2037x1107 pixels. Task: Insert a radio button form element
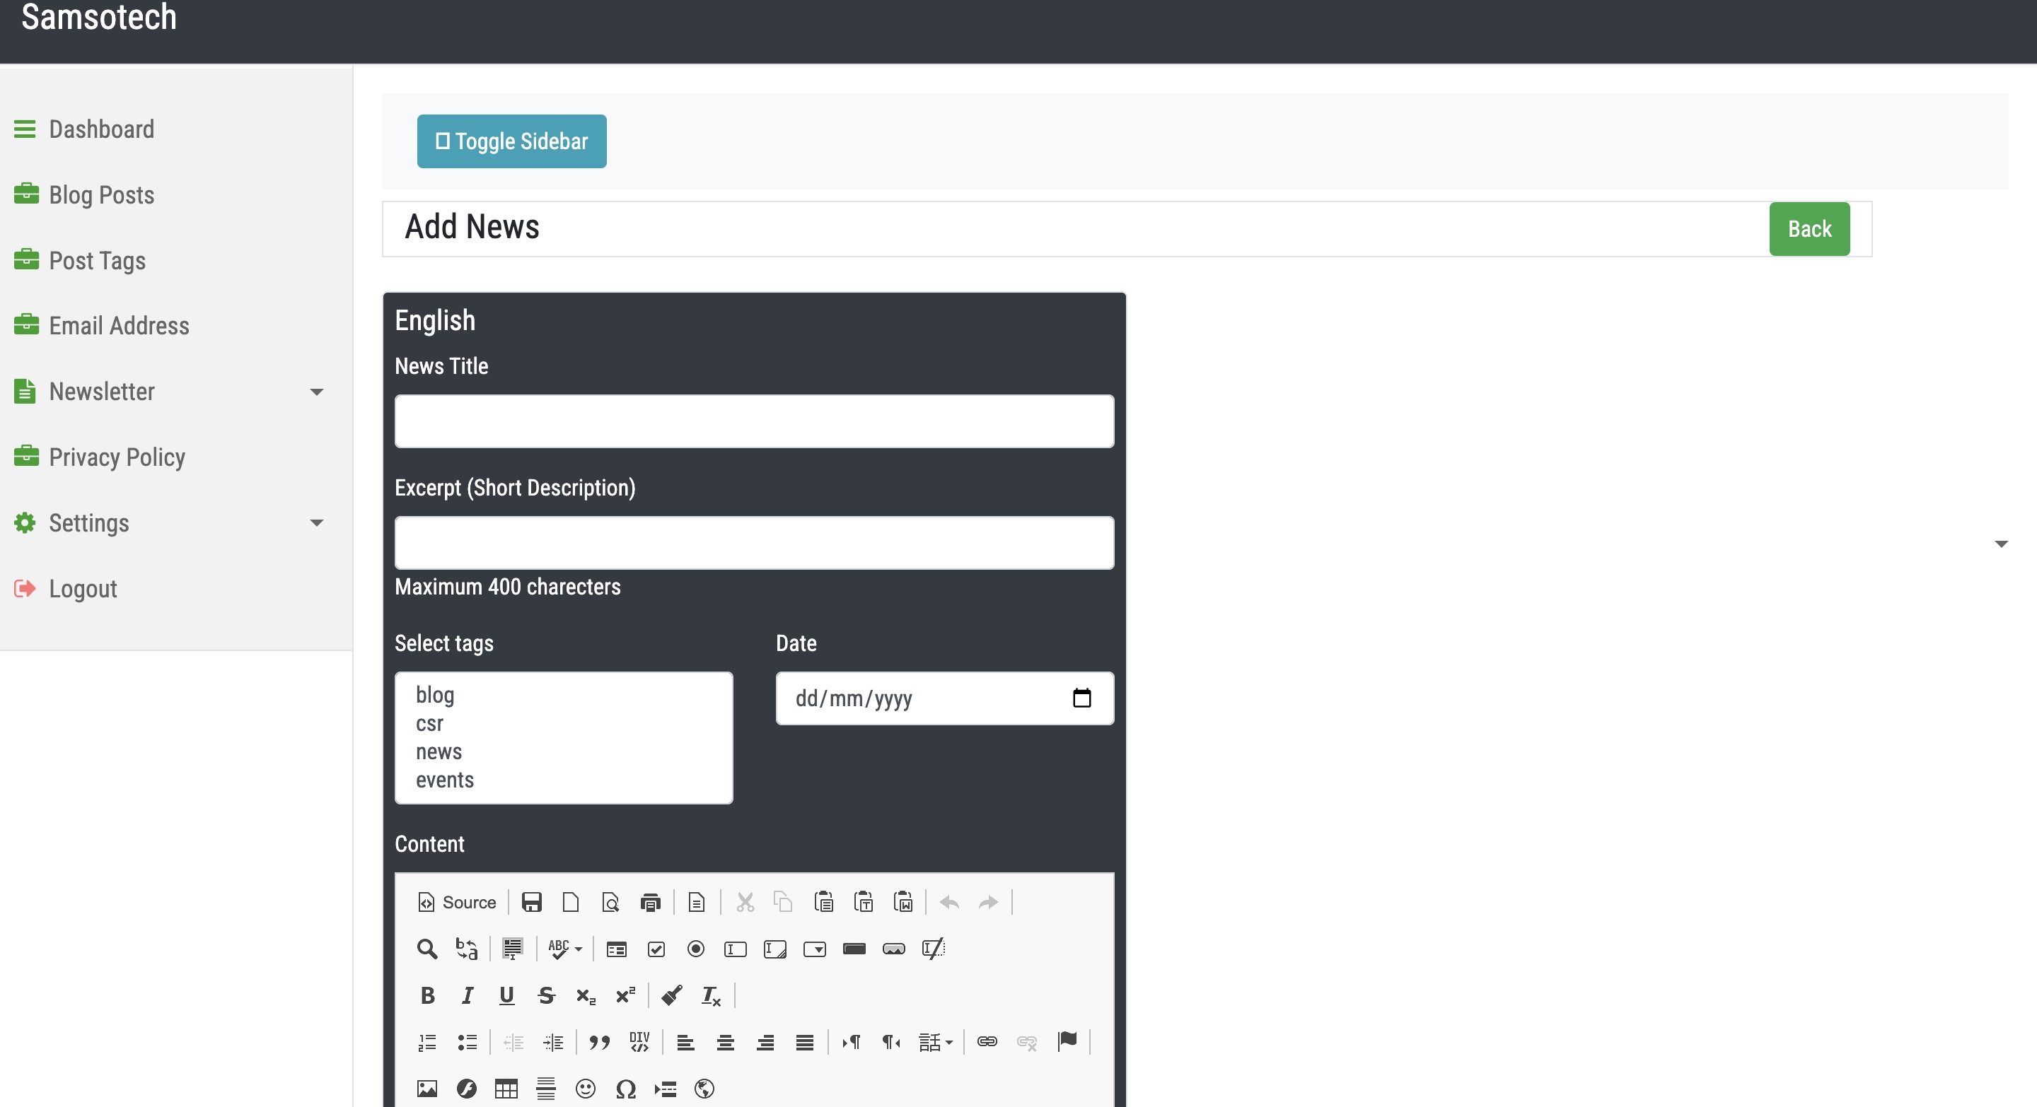coord(696,949)
